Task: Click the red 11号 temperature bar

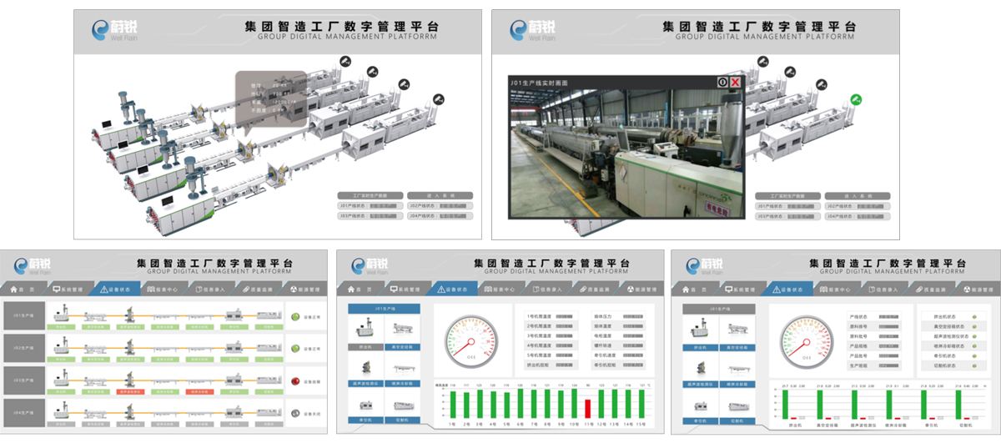Action: (x=586, y=408)
